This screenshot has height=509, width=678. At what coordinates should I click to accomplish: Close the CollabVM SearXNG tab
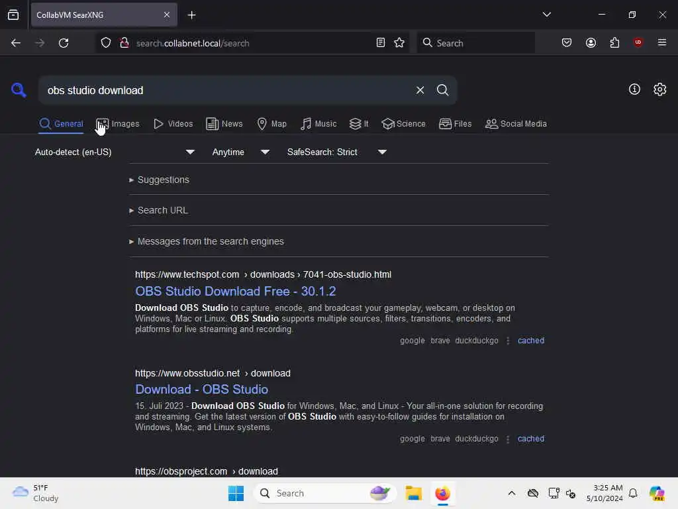pyautogui.click(x=167, y=15)
